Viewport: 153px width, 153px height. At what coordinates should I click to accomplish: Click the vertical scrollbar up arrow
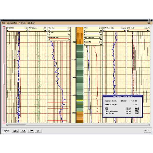point(4,28)
